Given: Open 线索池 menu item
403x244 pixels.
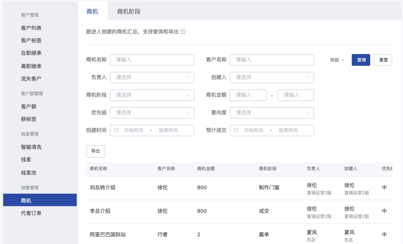Looking at the screenshot, I should (29, 173).
